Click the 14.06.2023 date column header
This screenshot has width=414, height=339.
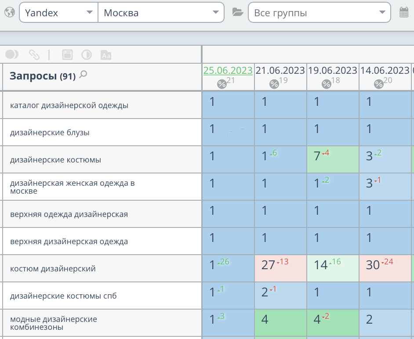385,70
